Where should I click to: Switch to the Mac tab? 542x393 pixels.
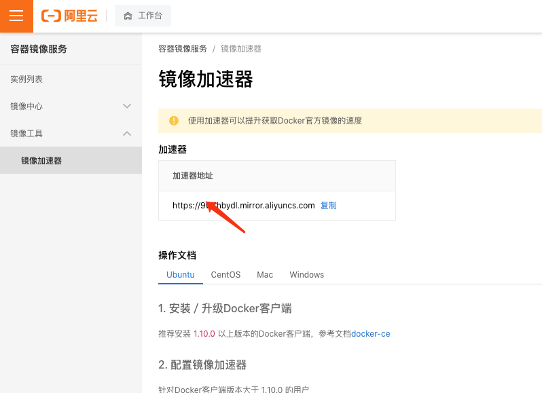[265, 275]
